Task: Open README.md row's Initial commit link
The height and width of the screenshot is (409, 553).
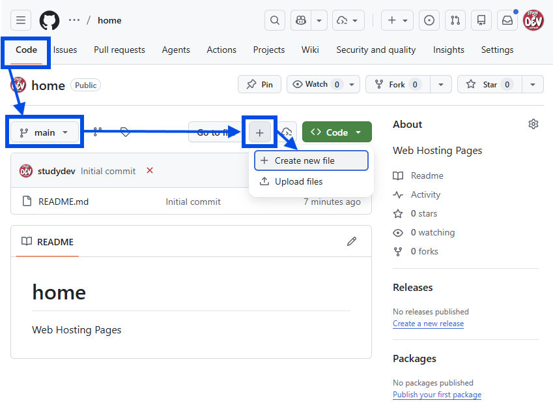Action: click(193, 202)
